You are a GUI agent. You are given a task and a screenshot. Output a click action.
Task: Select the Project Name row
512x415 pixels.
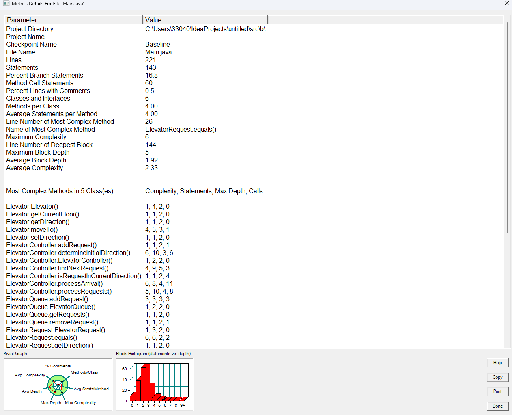pyautogui.click(x=136, y=37)
